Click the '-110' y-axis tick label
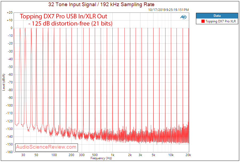 point(9,113)
